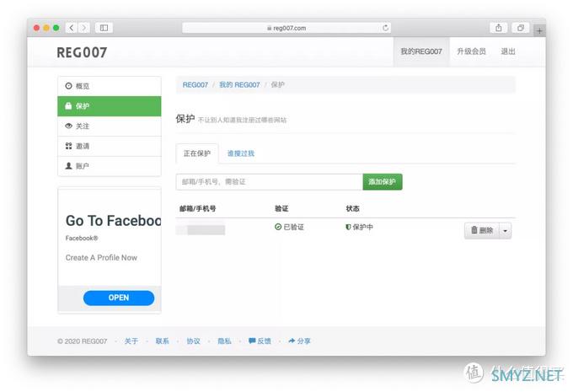Reload the page with refresh icon

385,28
